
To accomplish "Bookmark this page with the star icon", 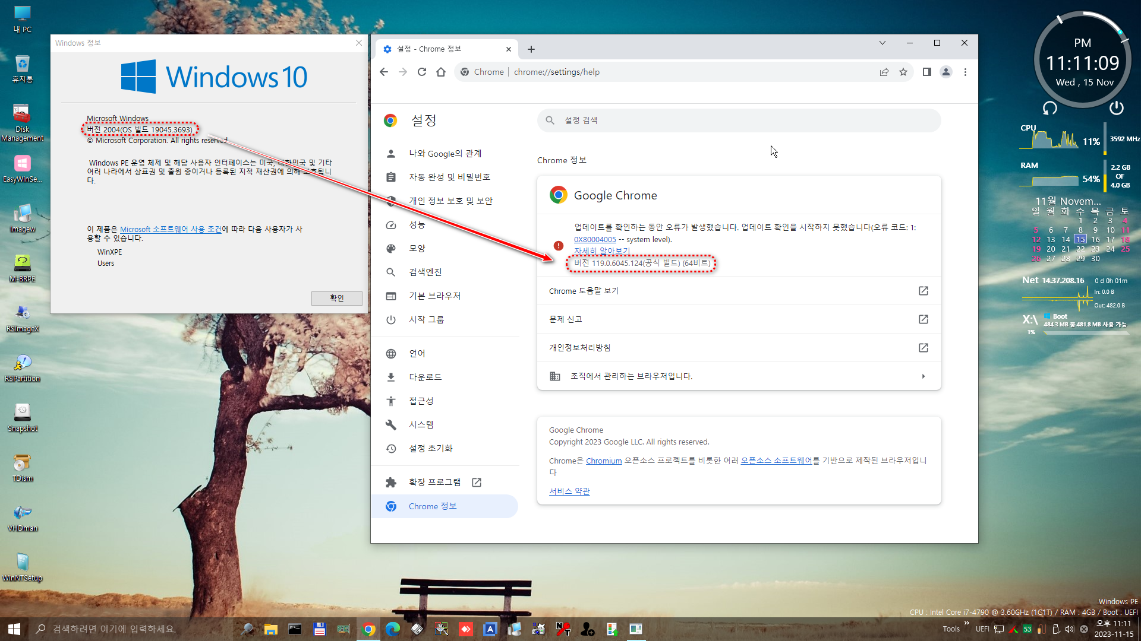I will 903,72.
